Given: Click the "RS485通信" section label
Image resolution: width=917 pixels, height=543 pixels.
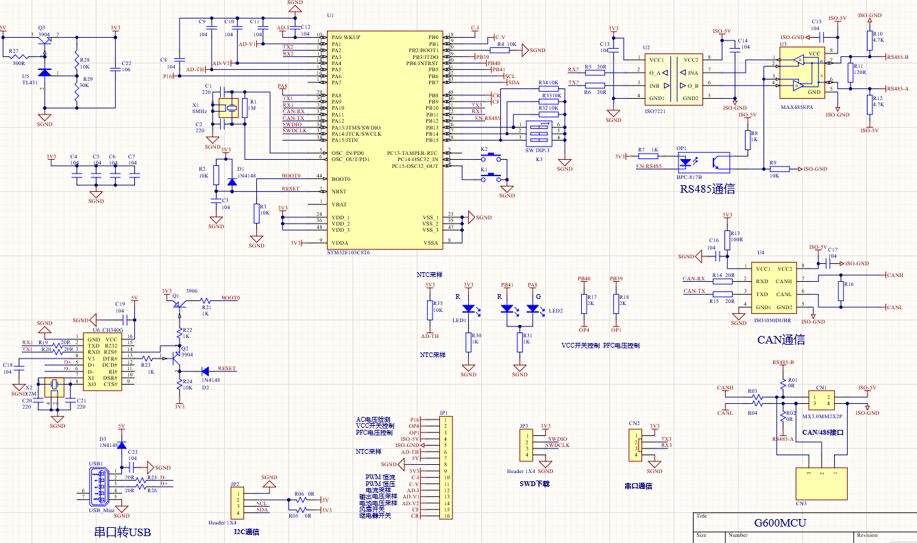Looking at the screenshot, I should 707,189.
